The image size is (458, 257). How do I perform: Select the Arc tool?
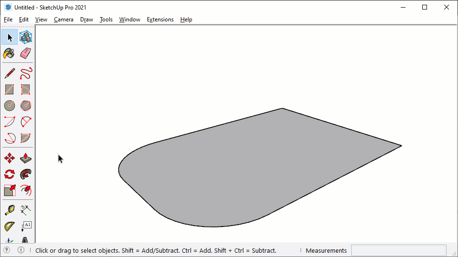click(x=10, y=121)
